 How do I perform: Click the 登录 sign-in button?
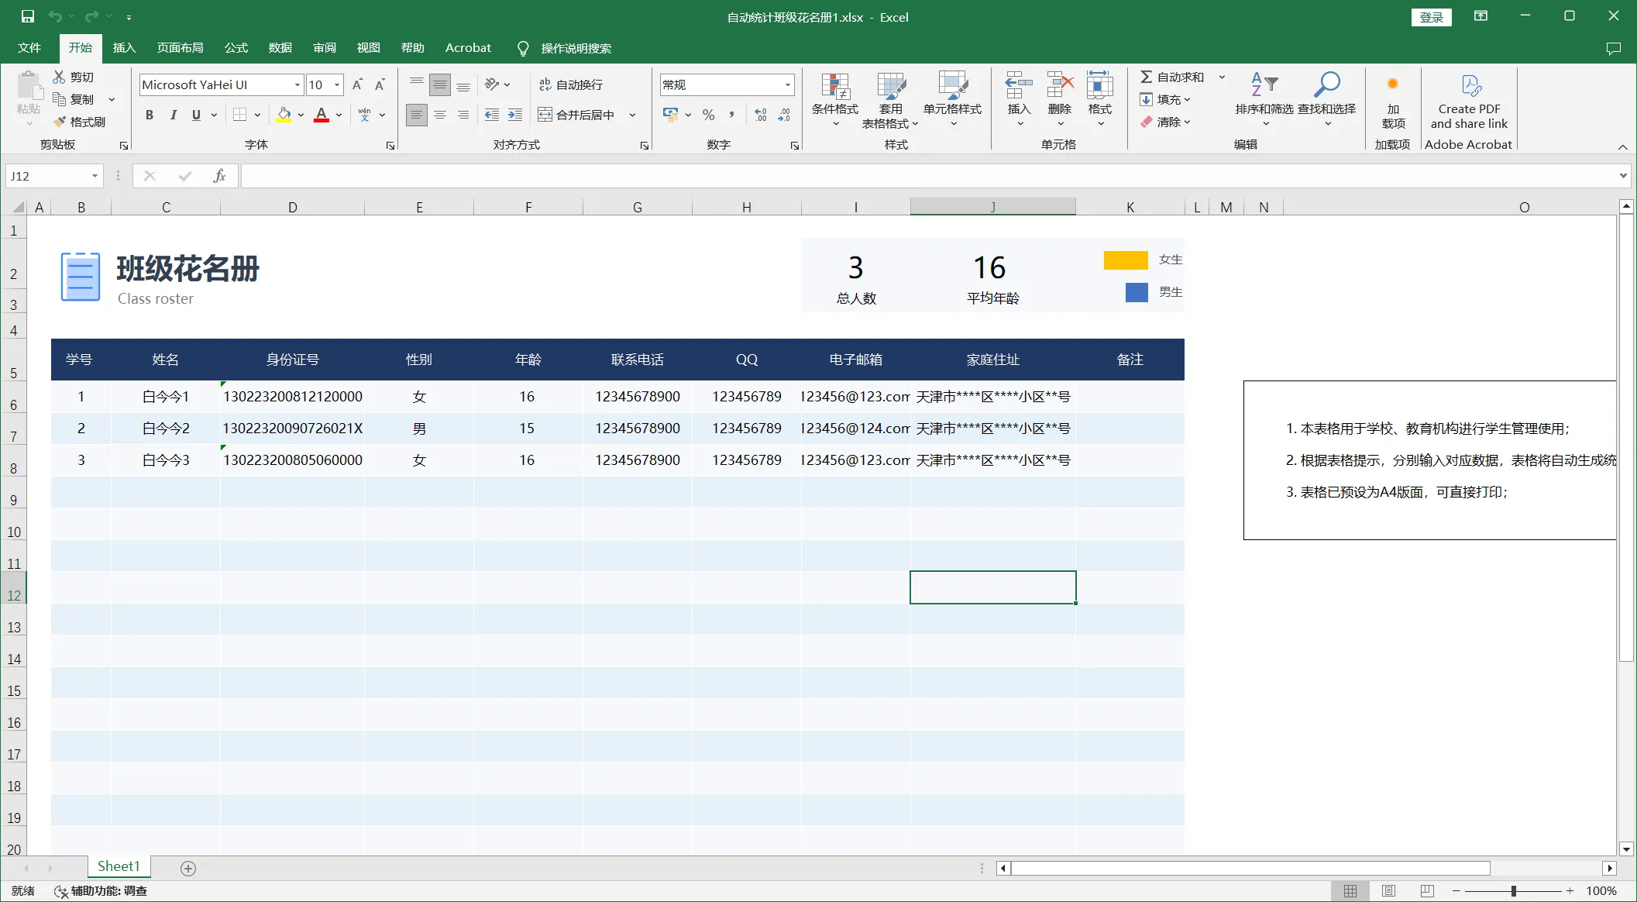(1430, 17)
